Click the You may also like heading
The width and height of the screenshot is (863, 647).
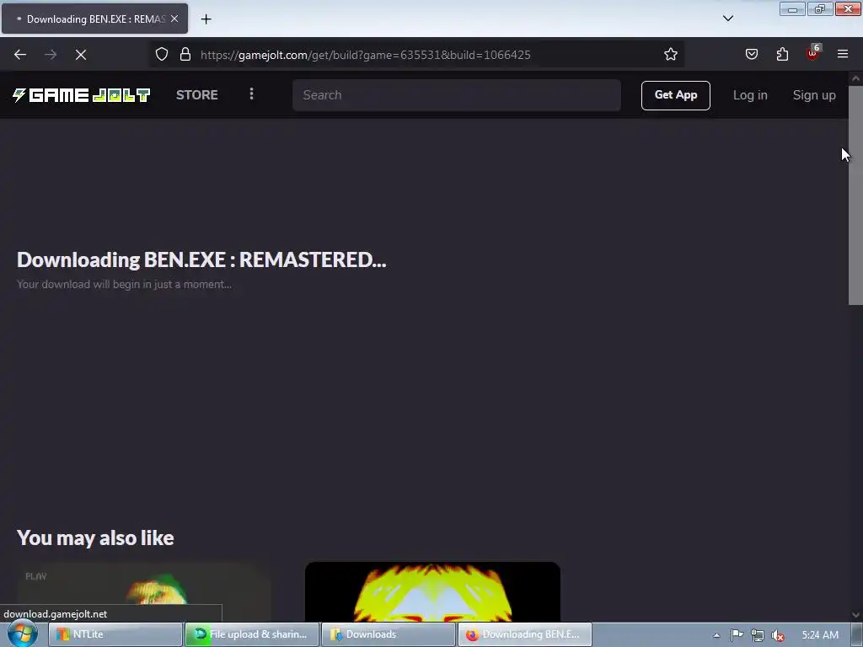(95, 537)
